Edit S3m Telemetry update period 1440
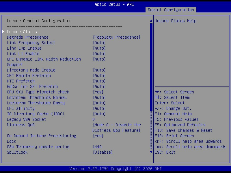The image size is (231, 173). (97, 147)
